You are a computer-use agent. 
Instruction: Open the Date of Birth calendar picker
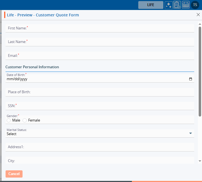pos(191,79)
